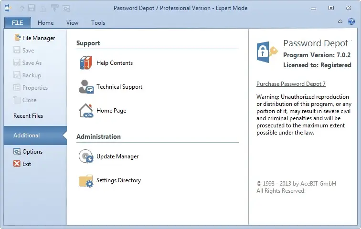Click the '© 1998 - 2013 by AceBIT GmbH' text
The height and width of the screenshot is (229, 361).
pyautogui.click(x=297, y=184)
